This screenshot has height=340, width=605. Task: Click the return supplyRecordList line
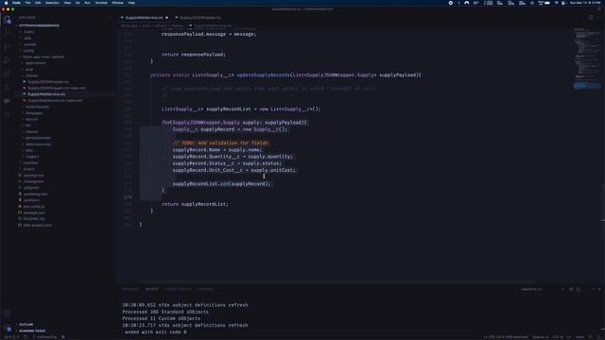[196, 204]
